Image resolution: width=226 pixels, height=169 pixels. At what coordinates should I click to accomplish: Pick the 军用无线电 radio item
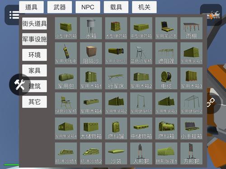point(66,53)
